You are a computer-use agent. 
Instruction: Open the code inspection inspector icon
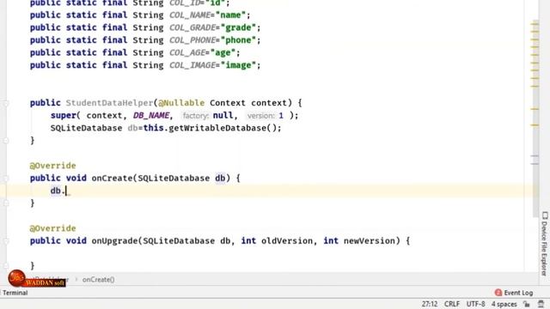[x=541, y=304]
